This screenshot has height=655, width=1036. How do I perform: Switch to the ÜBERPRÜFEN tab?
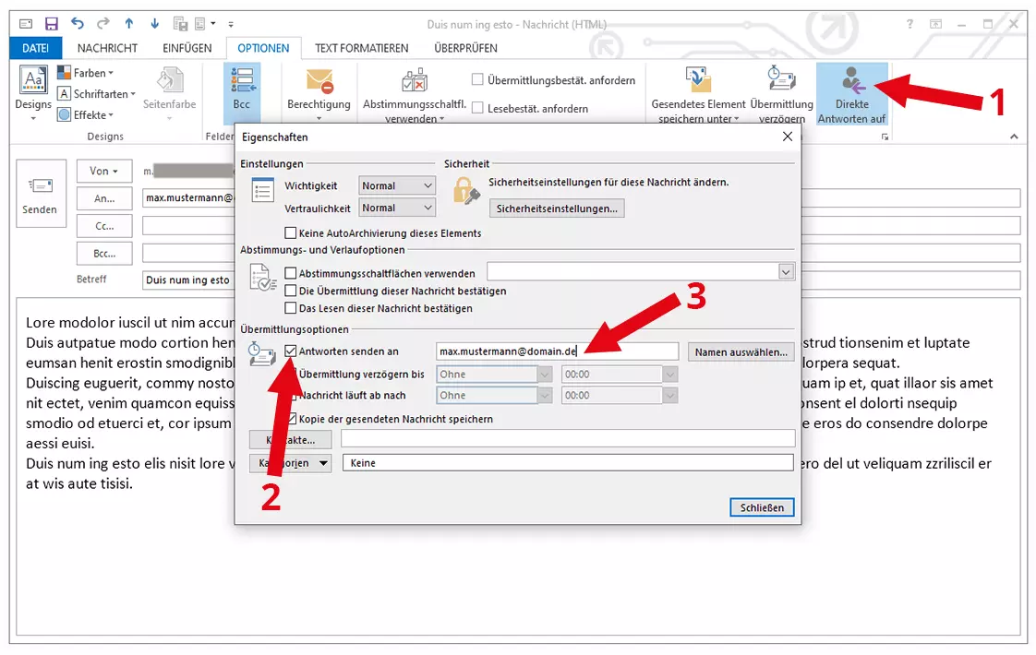pyautogui.click(x=465, y=48)
